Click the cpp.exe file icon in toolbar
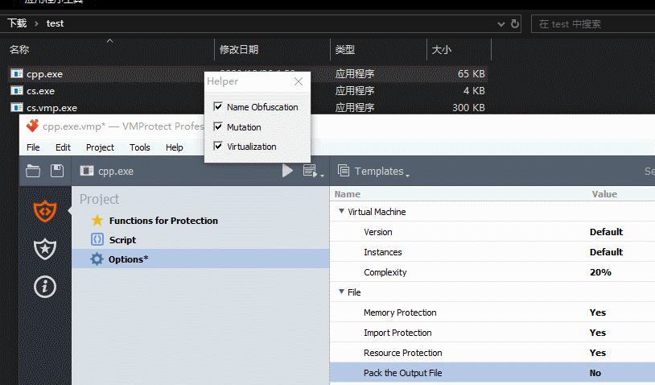This screenshot has height=385, width=655. pyautogui.click(x=87, y=171)
